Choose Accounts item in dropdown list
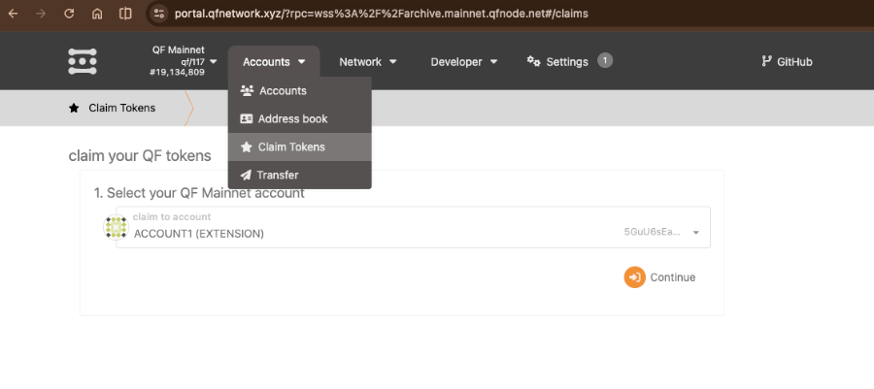This screenshot has width=874, height=389. point(282,91)
